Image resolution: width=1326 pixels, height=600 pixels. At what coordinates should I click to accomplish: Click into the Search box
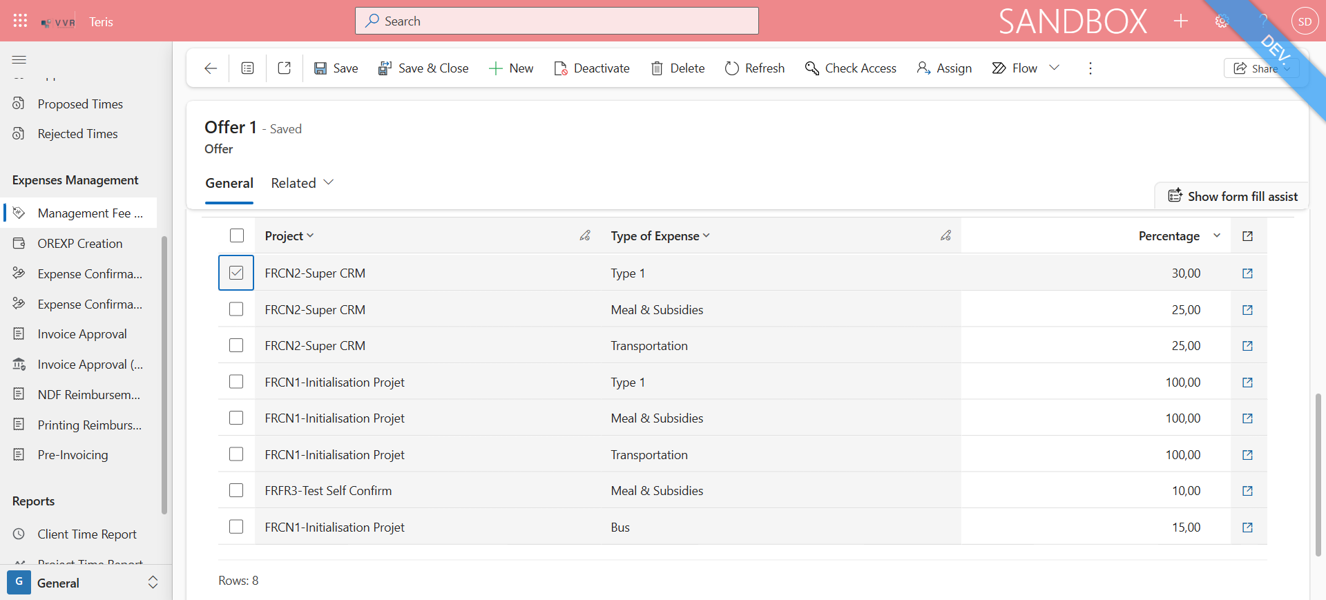[x=557, y=21]
